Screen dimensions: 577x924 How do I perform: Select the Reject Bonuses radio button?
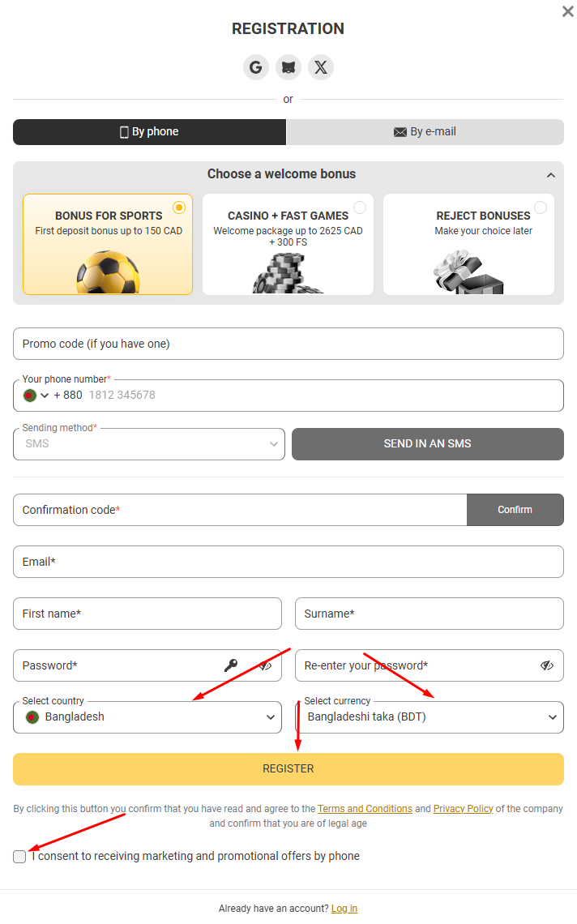(540, 207)
